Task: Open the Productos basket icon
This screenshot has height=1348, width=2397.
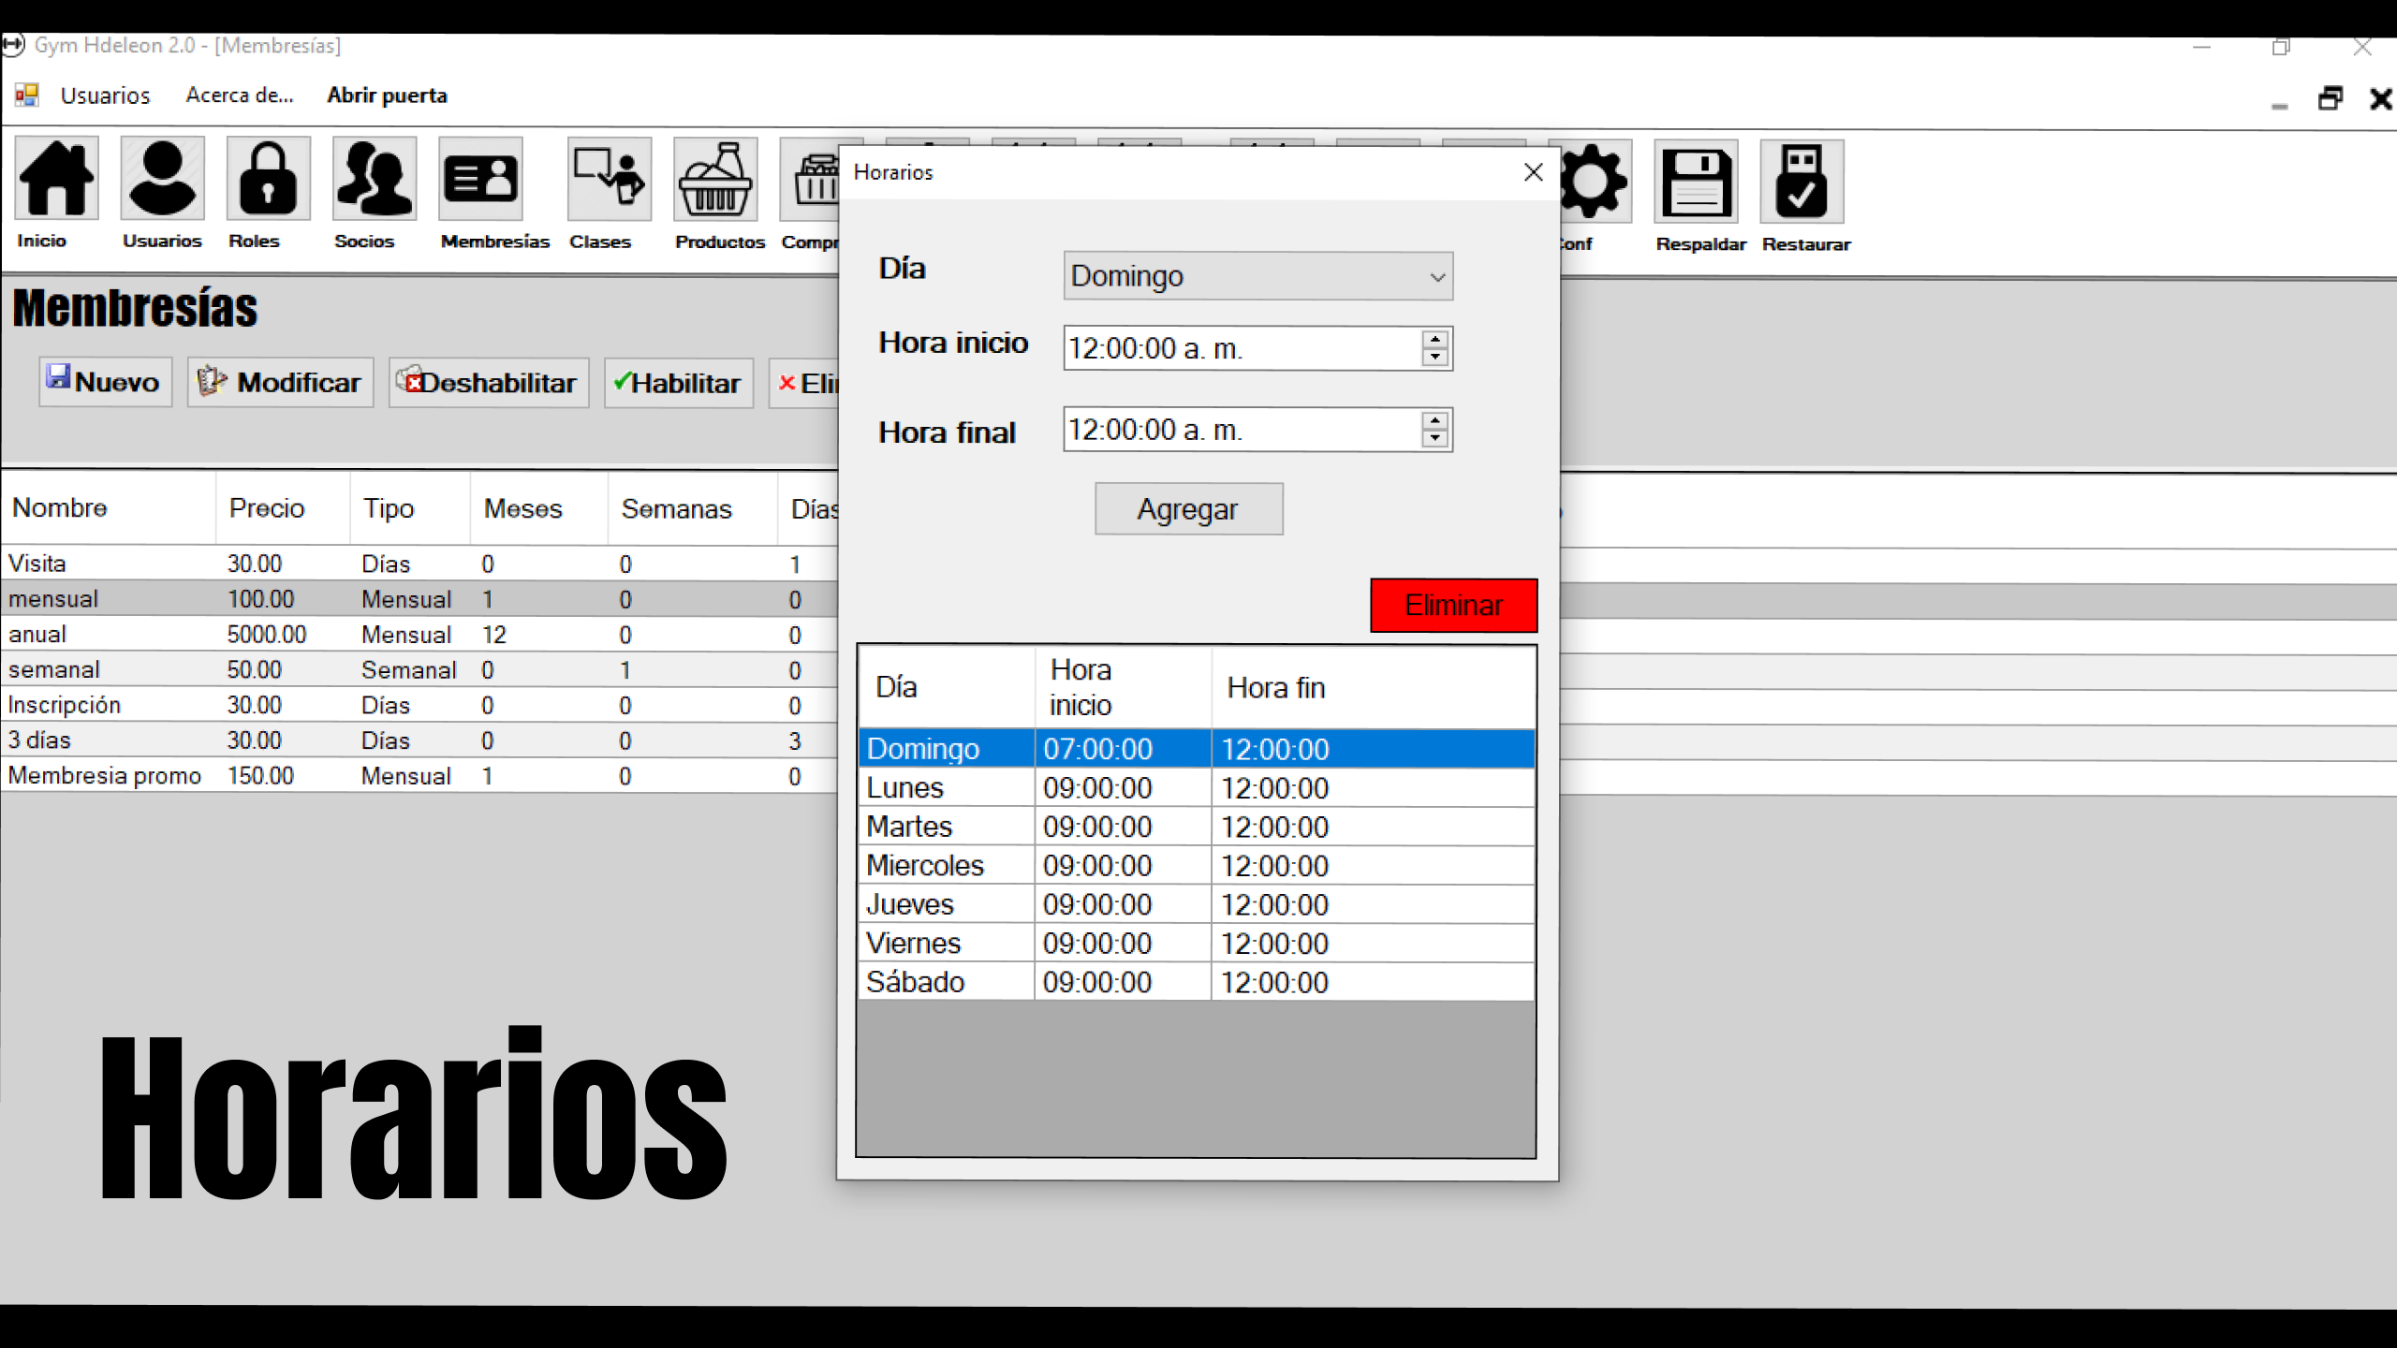Action: (715, 180)
